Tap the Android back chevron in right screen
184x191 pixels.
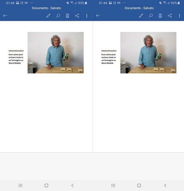click(165, 185)
